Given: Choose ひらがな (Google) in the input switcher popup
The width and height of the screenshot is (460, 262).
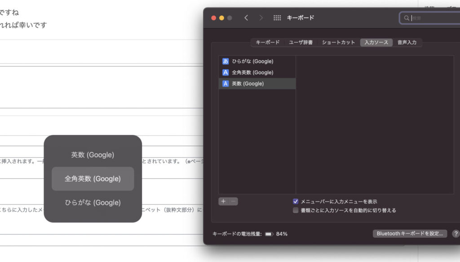Looking at the screenshot, I should click(93, 202).
